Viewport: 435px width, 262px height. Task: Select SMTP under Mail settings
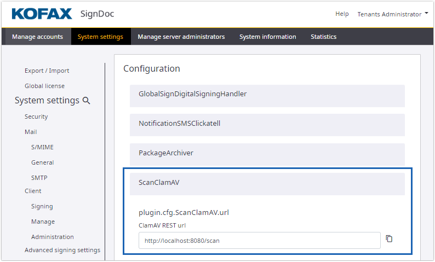click(x=39, y=178)
